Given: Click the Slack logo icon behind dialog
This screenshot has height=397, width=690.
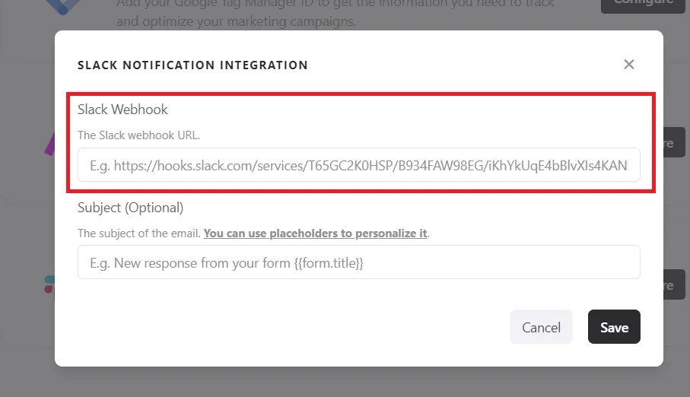Looking at the screenshot, I should pyautogui.click(x=49, y=284).
